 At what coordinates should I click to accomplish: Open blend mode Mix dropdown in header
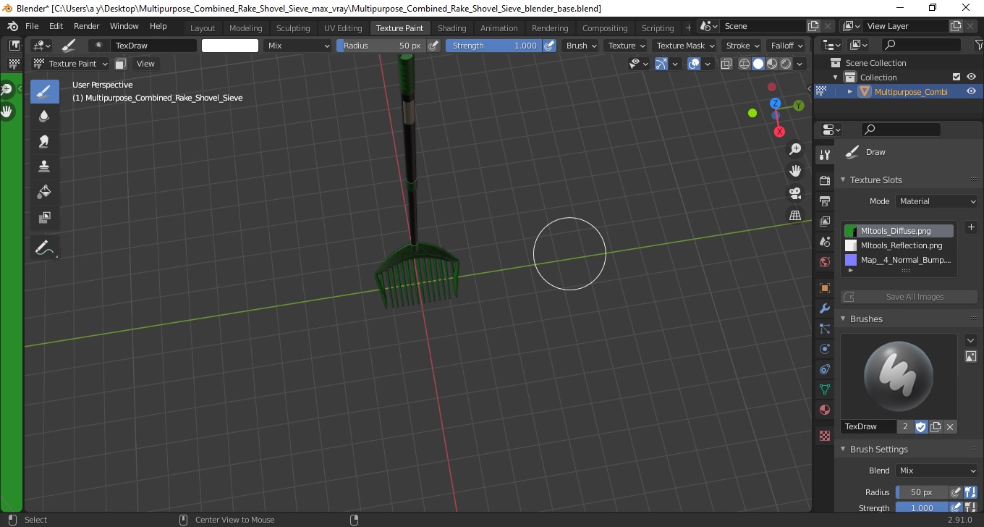coord(297,46)
